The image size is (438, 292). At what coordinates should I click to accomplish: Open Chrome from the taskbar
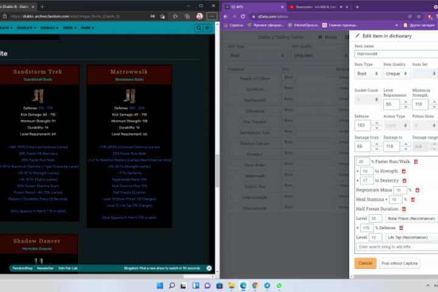coord(255,285)
